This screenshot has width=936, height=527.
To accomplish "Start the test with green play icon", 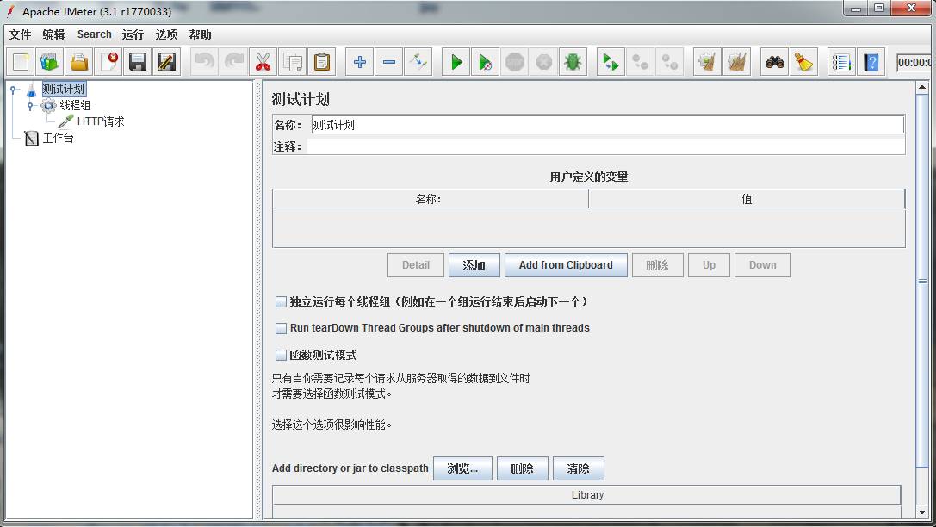I will coord(456,62).
